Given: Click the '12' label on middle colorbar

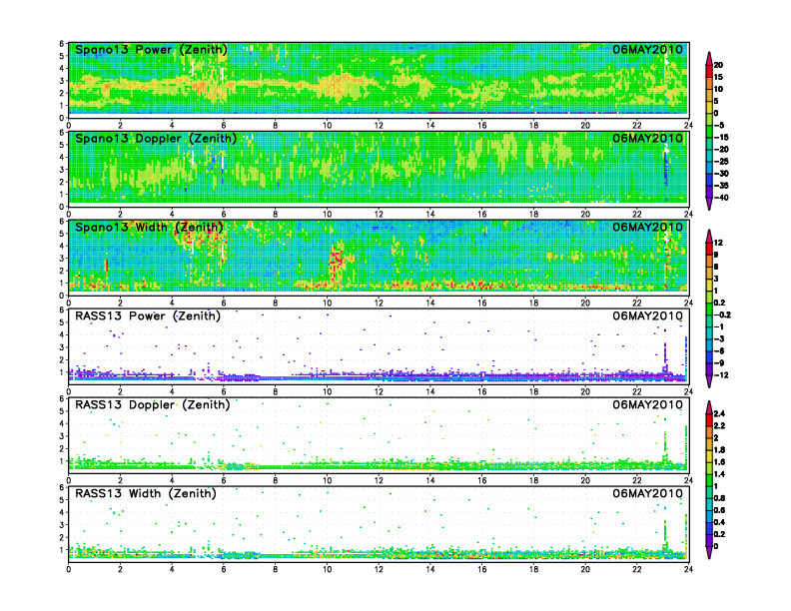Looking at the screenshot, I should coord(718,243).
